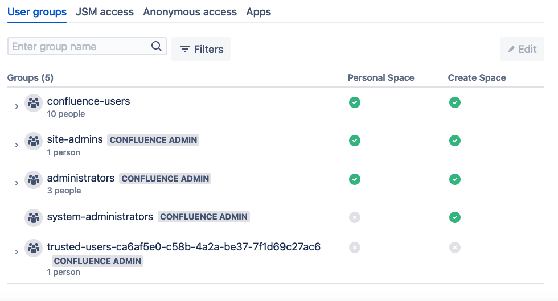
Task: Switch to the JSM access tab
Action: coord(105,12)
